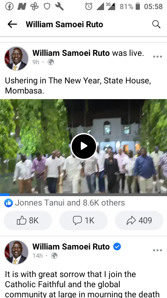
Task: Open profile picture on the live post
Action: pos(16,59)
